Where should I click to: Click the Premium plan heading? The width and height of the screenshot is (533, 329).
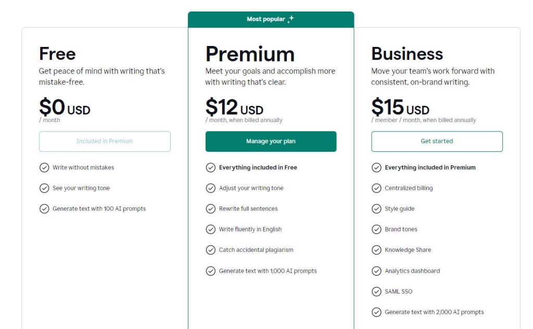point(250,54)
